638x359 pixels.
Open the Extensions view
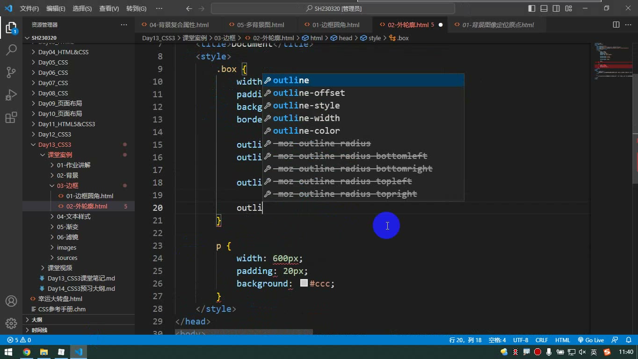click(11, 118)
